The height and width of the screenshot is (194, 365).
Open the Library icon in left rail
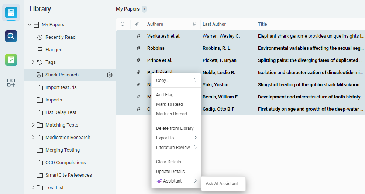click(x=11, y=13)
